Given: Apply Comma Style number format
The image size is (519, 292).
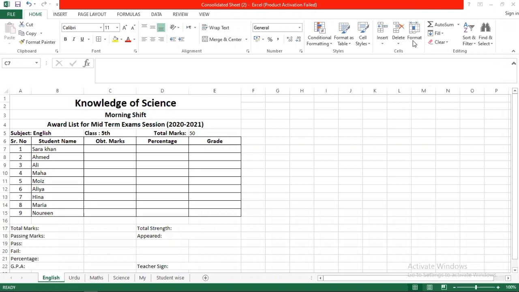Looking at the screenshot, I should tap(278, 39).
